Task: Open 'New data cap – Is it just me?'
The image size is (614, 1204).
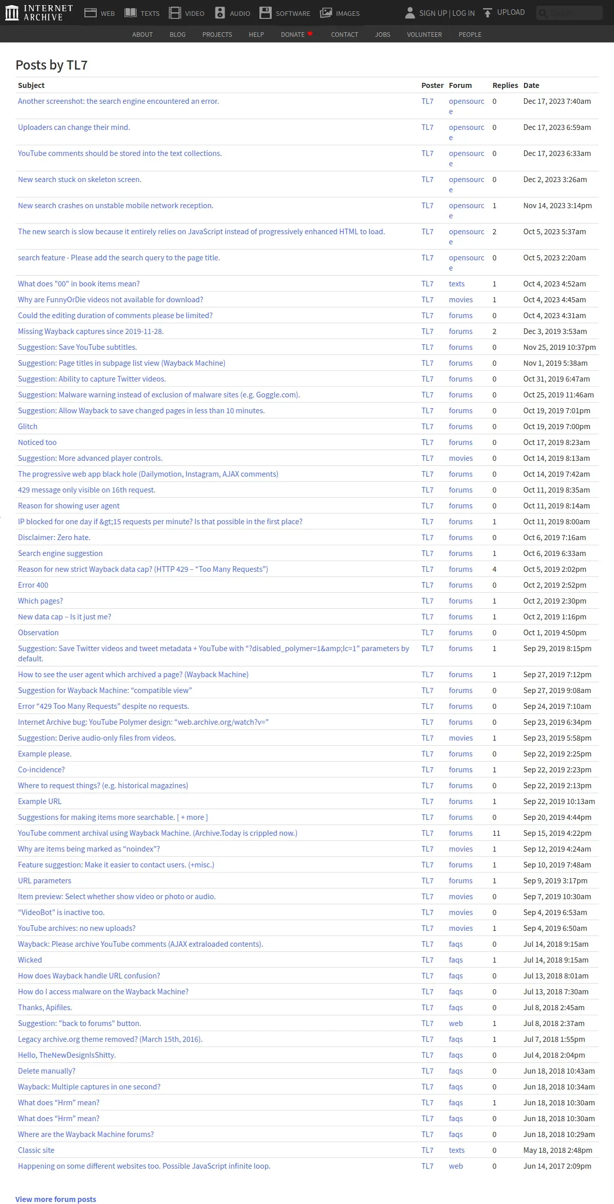Action: [x=64, y=617]
